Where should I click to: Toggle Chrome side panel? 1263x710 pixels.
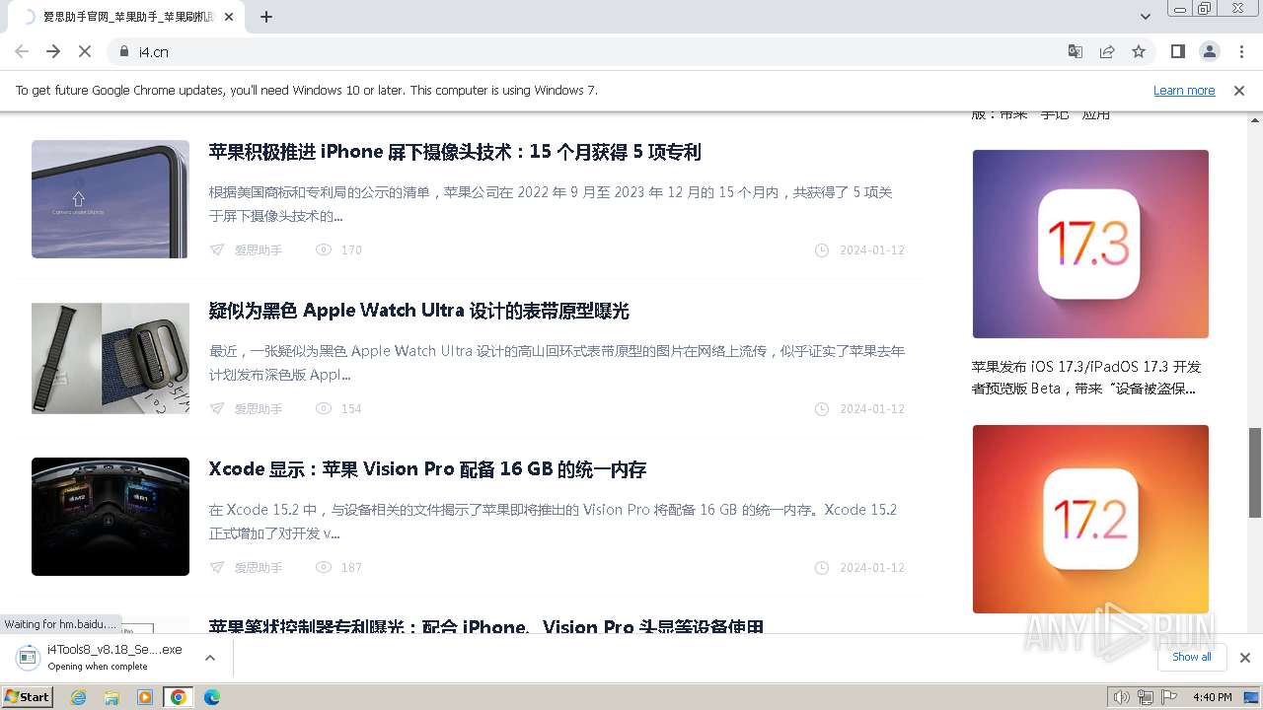point(1177,51)
